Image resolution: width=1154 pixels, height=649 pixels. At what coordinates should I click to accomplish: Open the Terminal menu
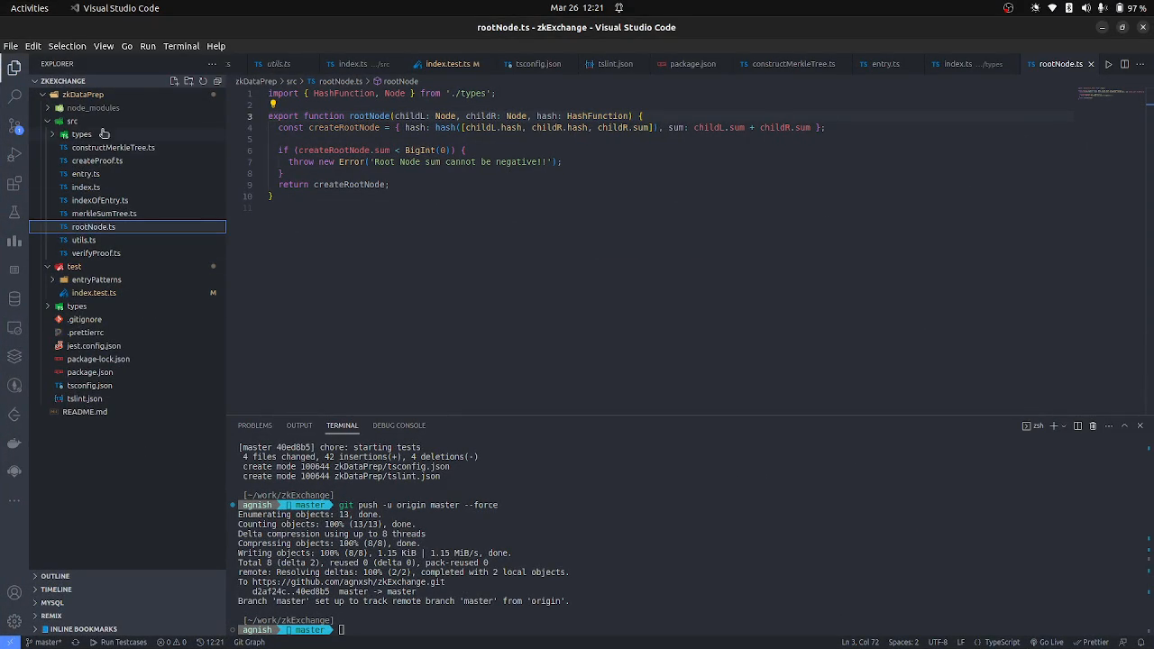pos(181,46)
